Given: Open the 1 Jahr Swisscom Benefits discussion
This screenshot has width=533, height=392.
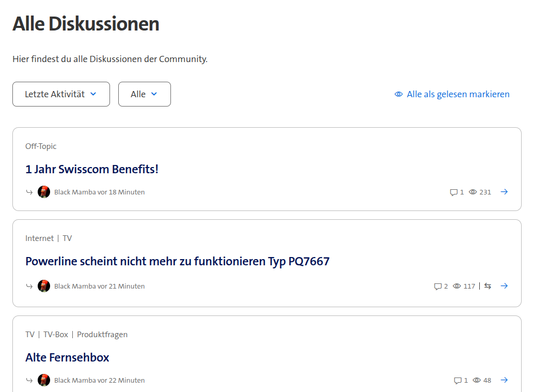Looking at the screenshot, I should click(x=92, y=169).
